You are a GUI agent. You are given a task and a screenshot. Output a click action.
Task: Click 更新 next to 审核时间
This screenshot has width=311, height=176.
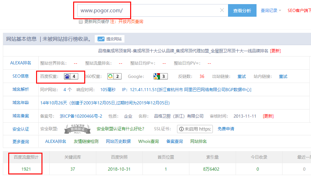268,116
